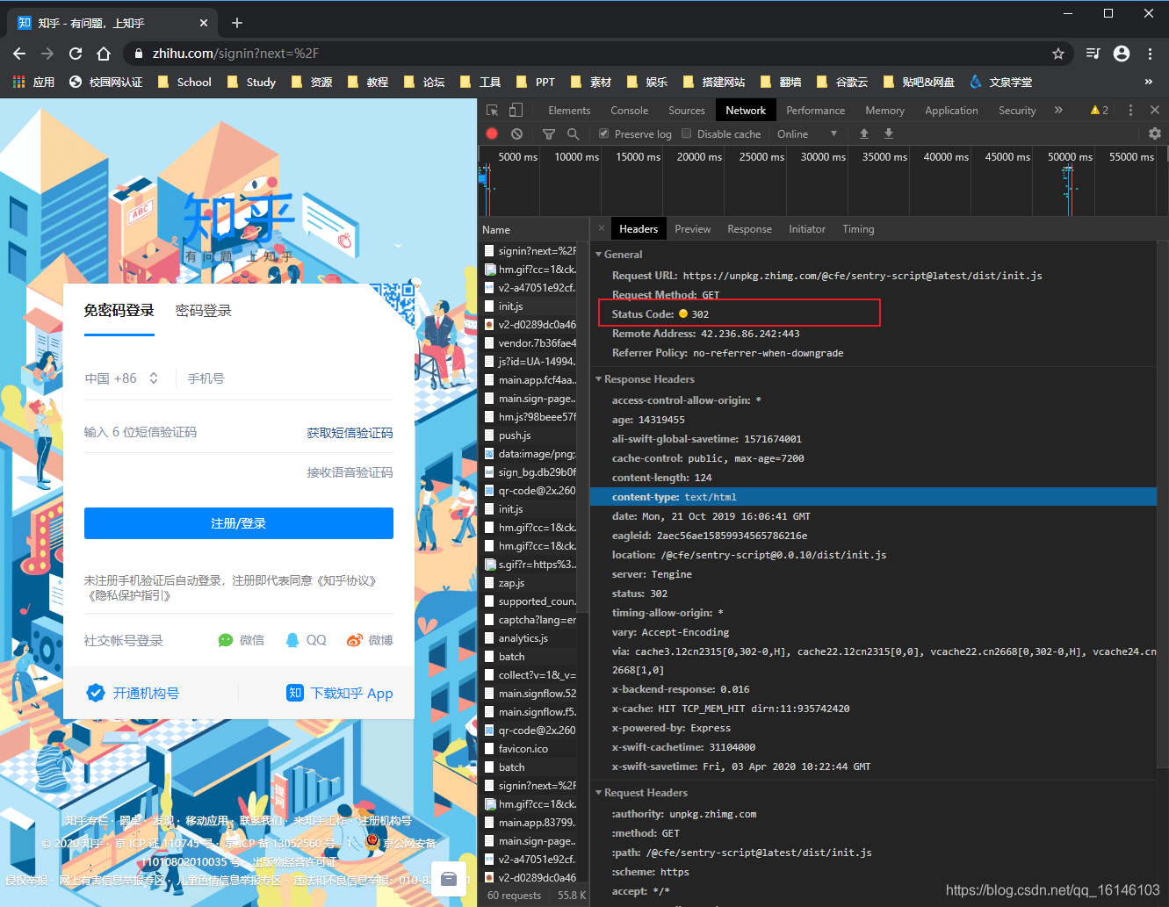The width and height of the screenshot is (1169, 907).
Task: Open DevTools customize three-dot menu
Action: pyautogui.click(x=1130, y=110)
